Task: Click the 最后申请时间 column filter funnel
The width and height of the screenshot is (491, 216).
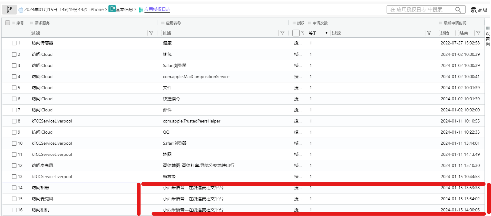Action: 478,33
